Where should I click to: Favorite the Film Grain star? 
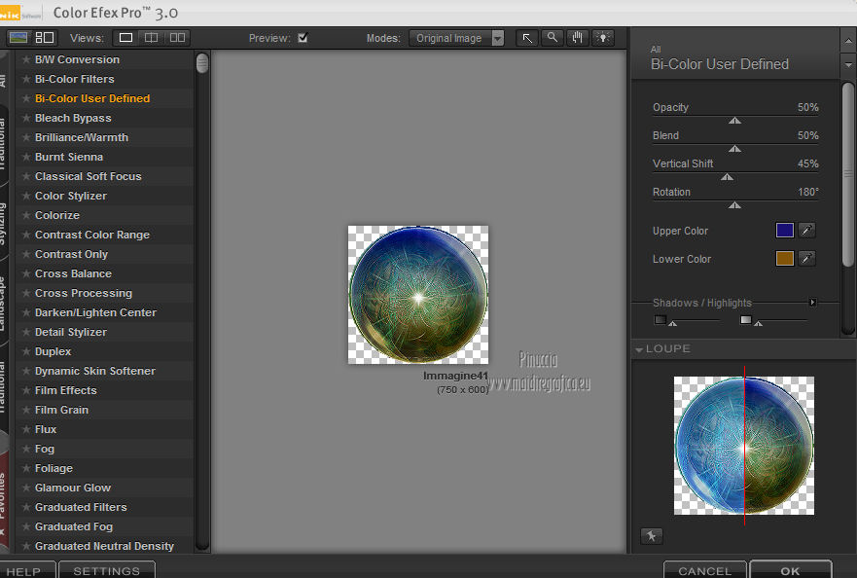[25, 410]
